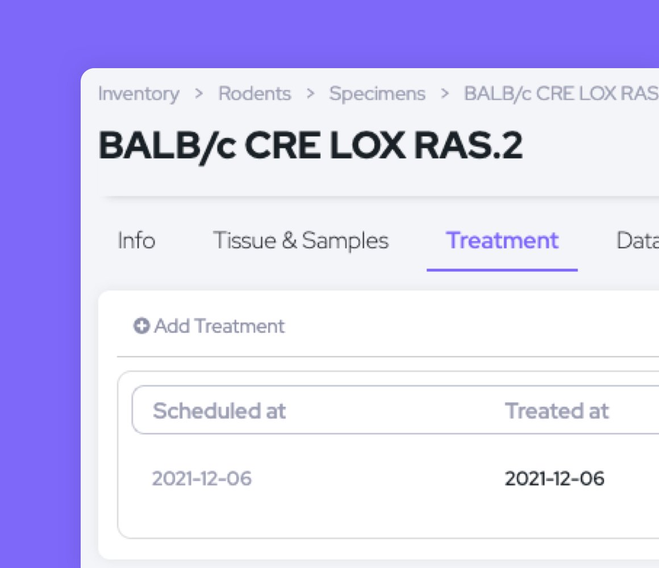Sort by the Treated at column
The height and width of the screenshot is (568, 659).
[557, 411]
